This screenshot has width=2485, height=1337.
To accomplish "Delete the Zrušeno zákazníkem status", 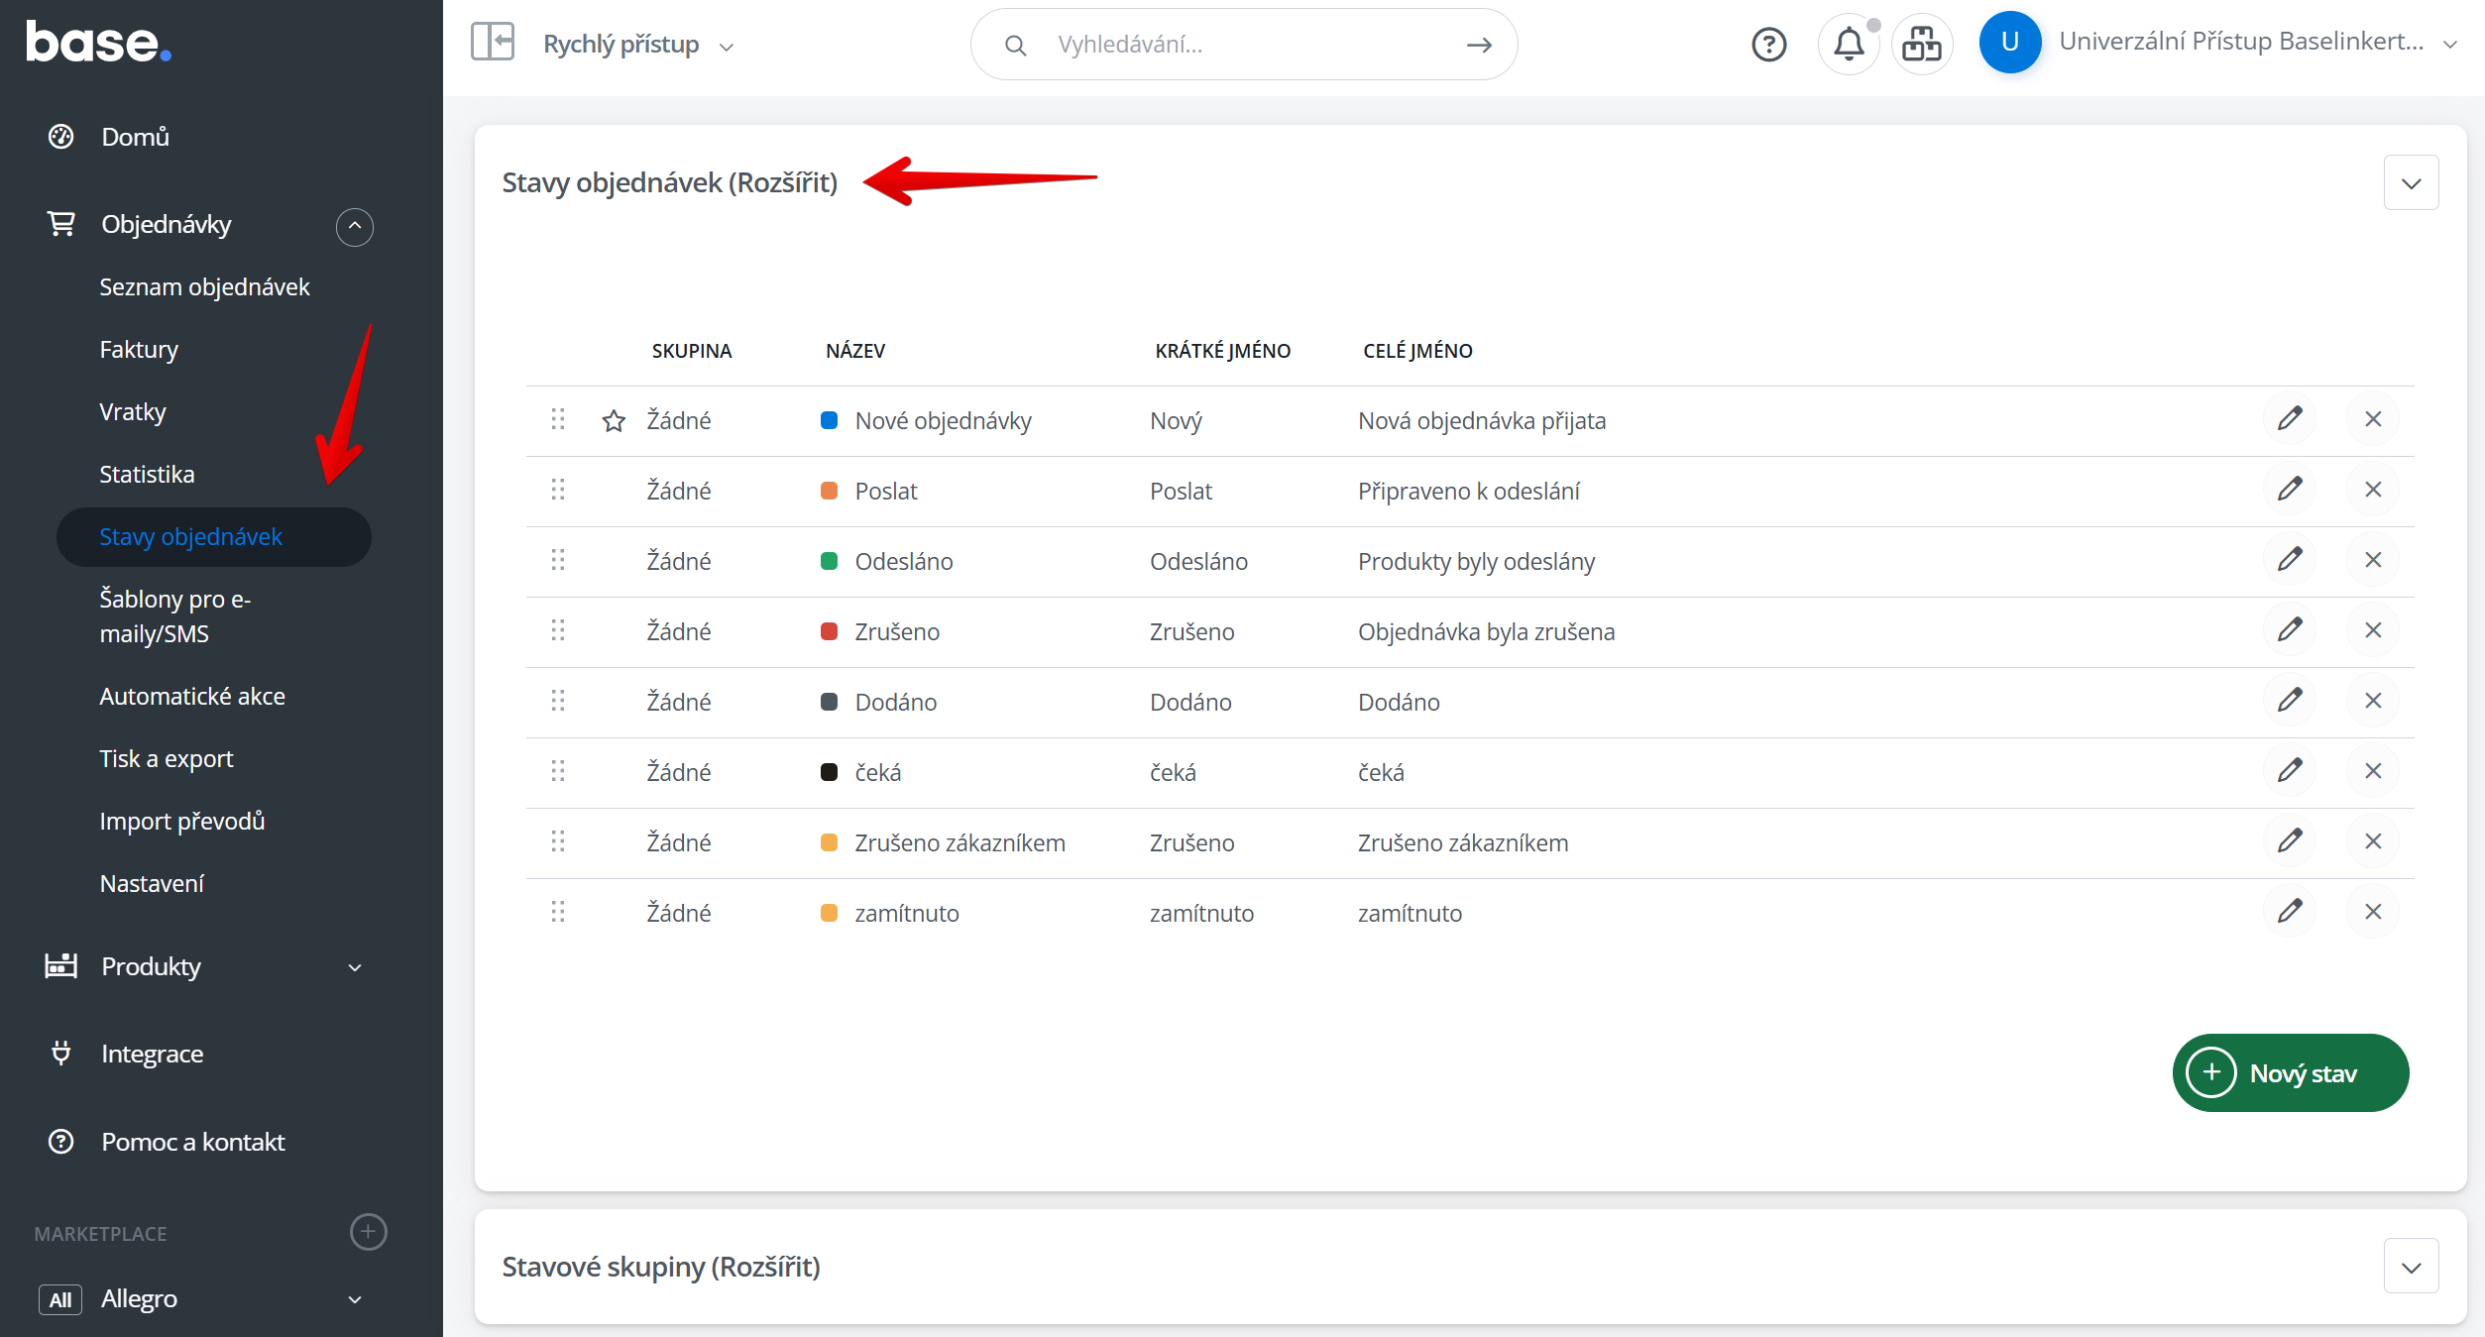I will pos(2372,841).
